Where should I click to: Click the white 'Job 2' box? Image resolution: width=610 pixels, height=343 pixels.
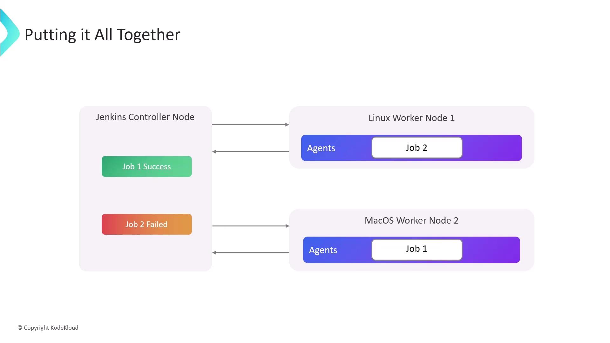pos(417,148)
